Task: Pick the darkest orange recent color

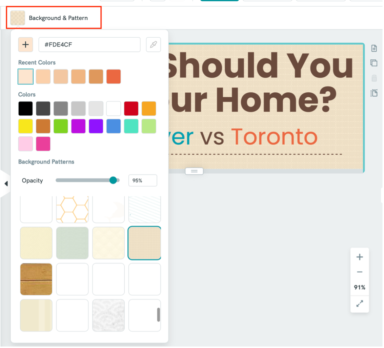Action: pos(96,76)
